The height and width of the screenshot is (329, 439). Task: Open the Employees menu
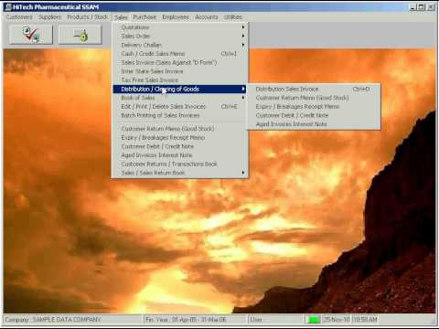[176, 17]
